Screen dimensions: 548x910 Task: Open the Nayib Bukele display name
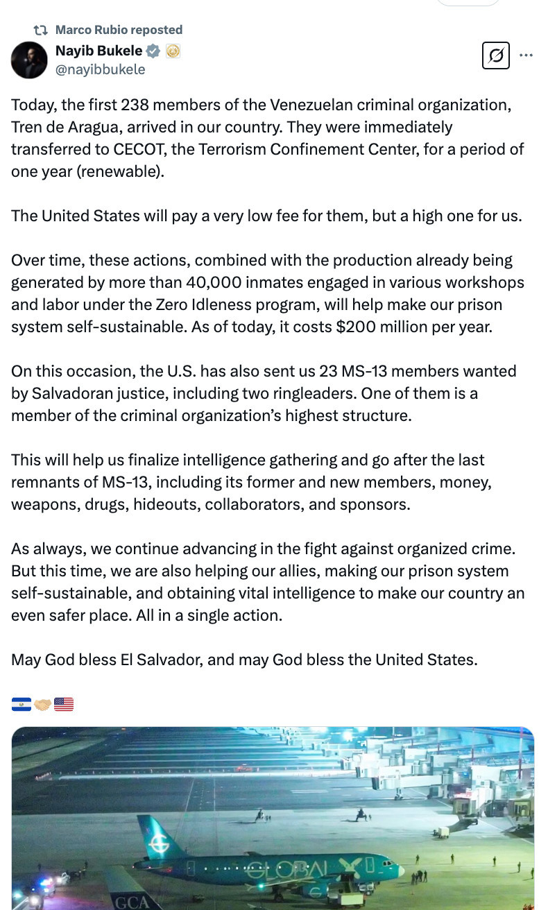click(x=99, y=51)
